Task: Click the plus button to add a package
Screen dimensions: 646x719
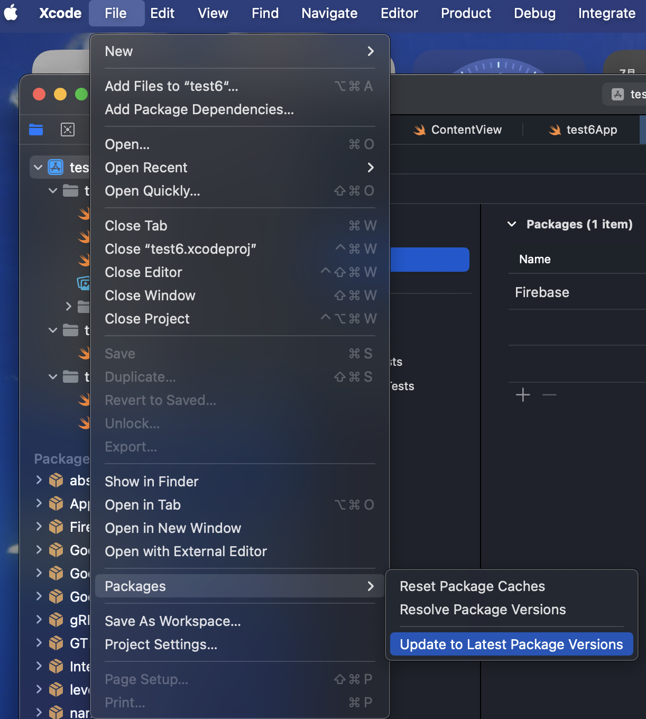Action: (523, 394)
